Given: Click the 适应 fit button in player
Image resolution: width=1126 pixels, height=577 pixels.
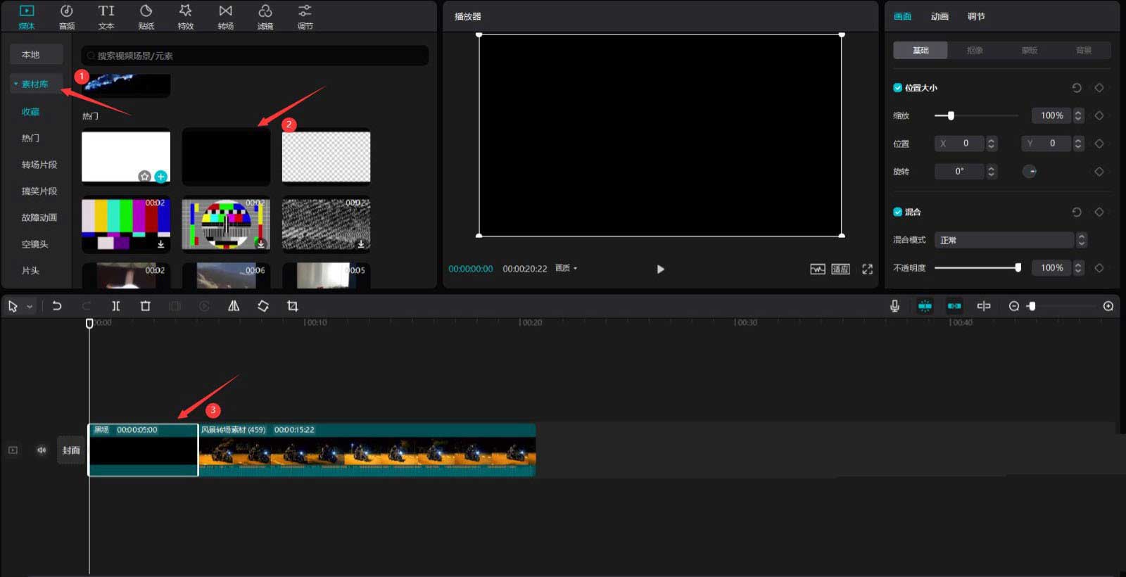Looking at the screenshot, I should click(841, 269).
